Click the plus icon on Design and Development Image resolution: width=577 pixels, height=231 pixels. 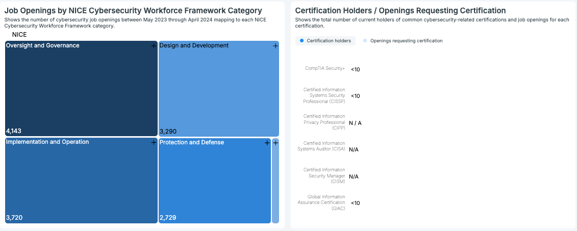coord(275,46)
